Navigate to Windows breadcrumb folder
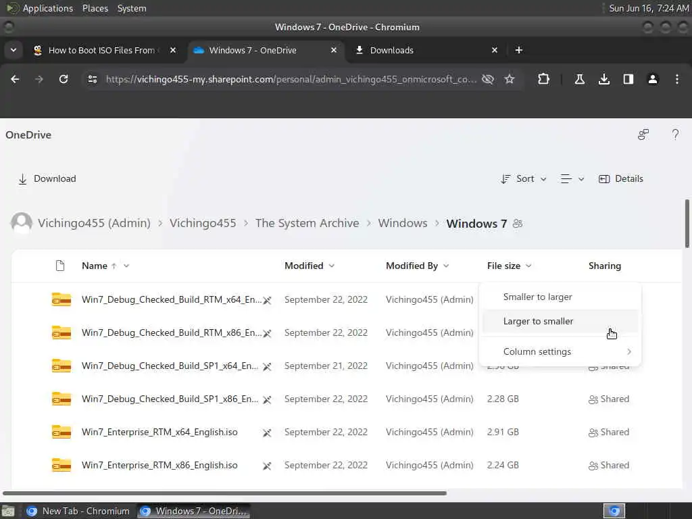 click(x=403, y=223)
